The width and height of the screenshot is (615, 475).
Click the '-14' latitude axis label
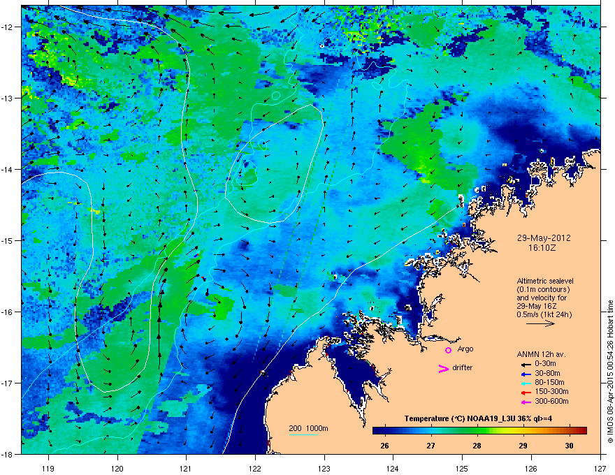click(8, 169)
